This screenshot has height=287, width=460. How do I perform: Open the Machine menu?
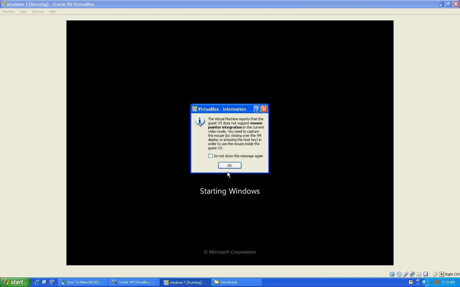9,11
